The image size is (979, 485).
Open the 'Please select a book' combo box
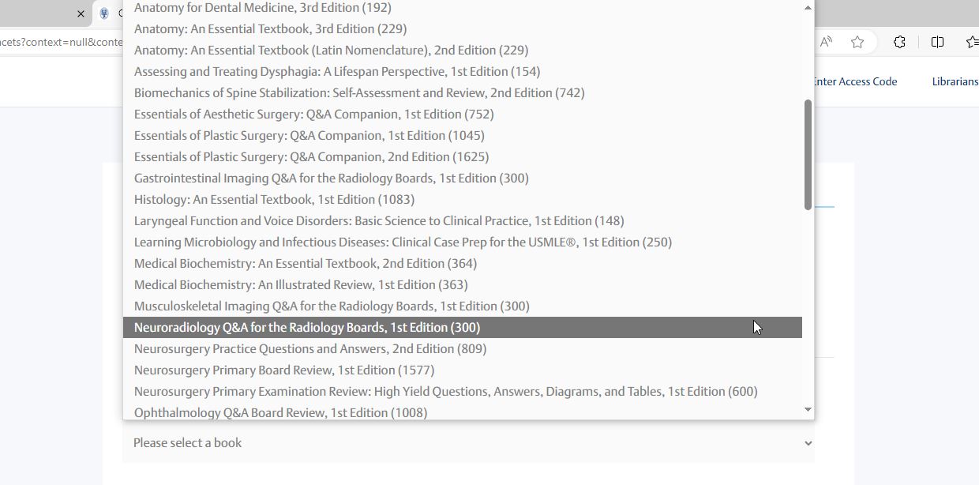click(x=467, y=443)
